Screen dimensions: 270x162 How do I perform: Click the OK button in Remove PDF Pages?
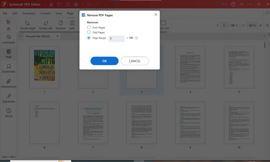click(x=104, y=61)
